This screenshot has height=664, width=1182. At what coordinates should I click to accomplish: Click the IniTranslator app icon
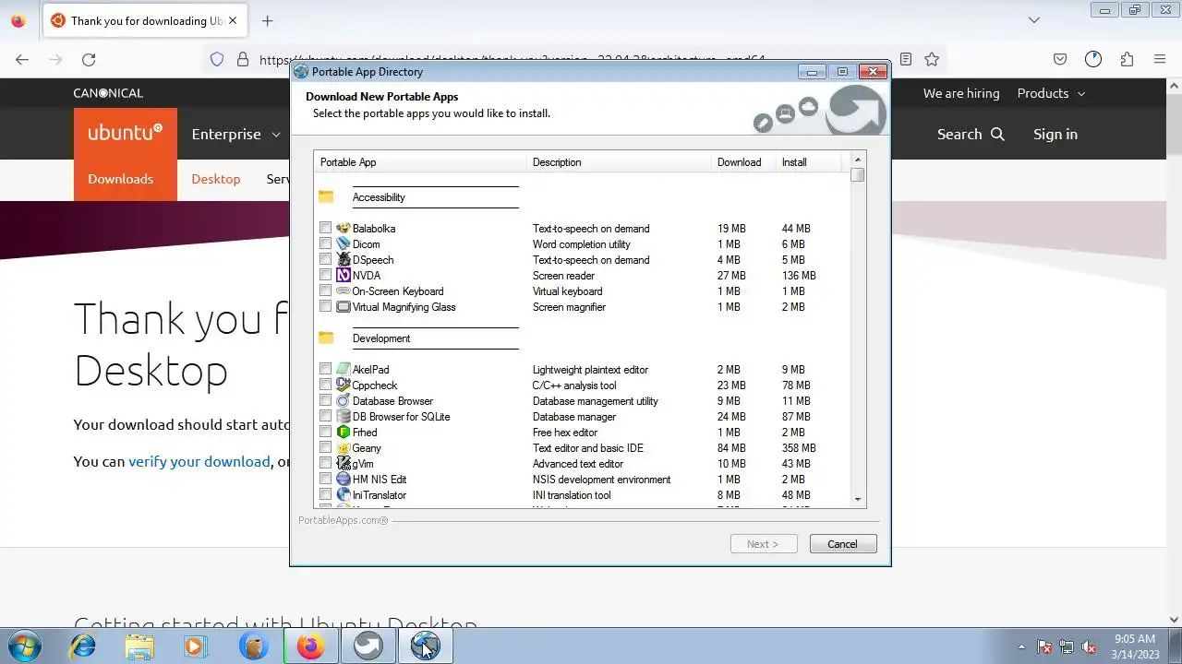[x=344, y=495]
